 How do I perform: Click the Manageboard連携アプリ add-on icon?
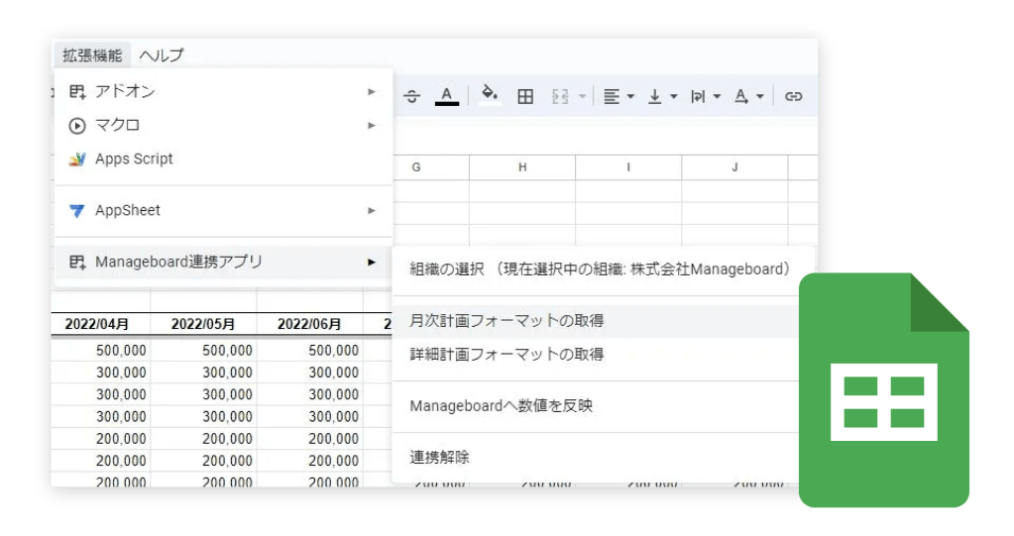point(77,262)
